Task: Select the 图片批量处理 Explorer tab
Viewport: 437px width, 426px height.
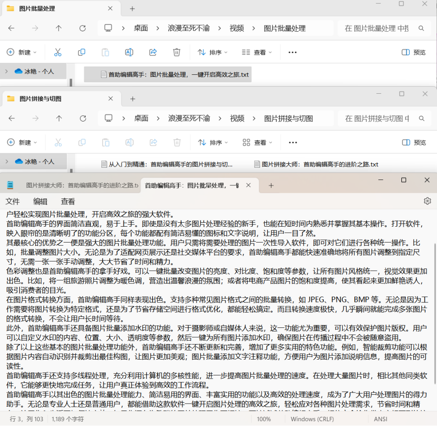Action: coord(61,9)
